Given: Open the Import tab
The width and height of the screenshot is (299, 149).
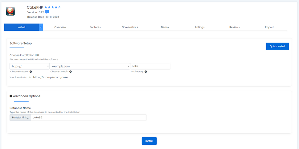Looking at the screenshot, I should [269, 27].
